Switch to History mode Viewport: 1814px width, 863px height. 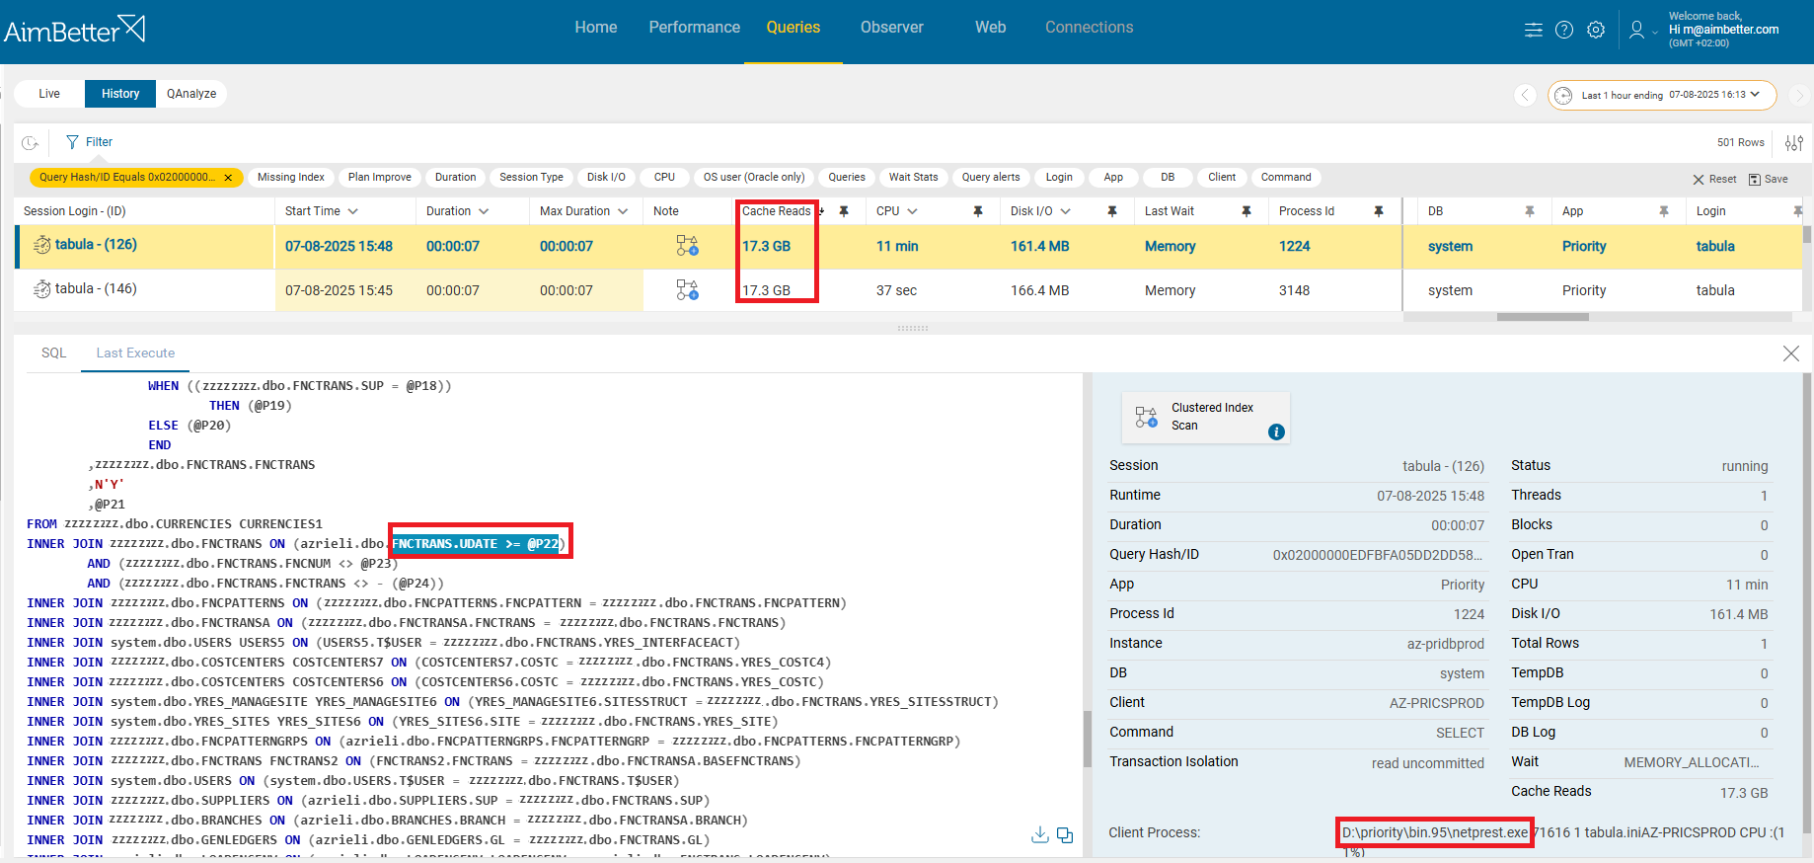click(120, 94)
